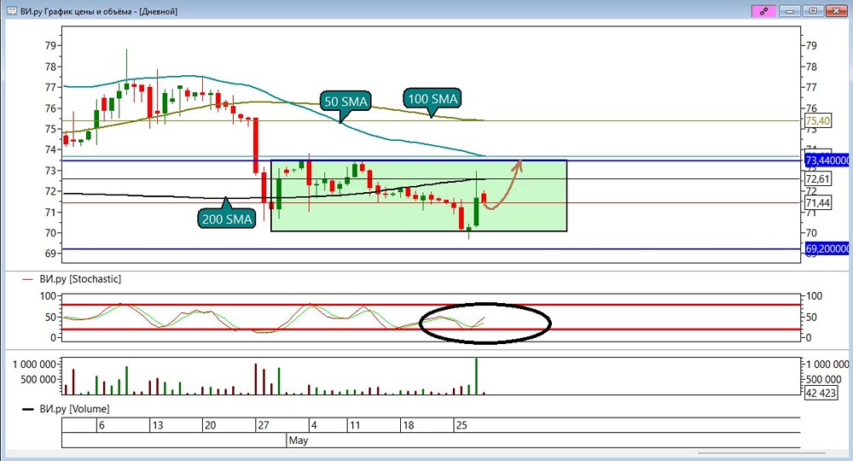
Task: Click date 13 on the time axis
Action: click(x=157, y=425)
